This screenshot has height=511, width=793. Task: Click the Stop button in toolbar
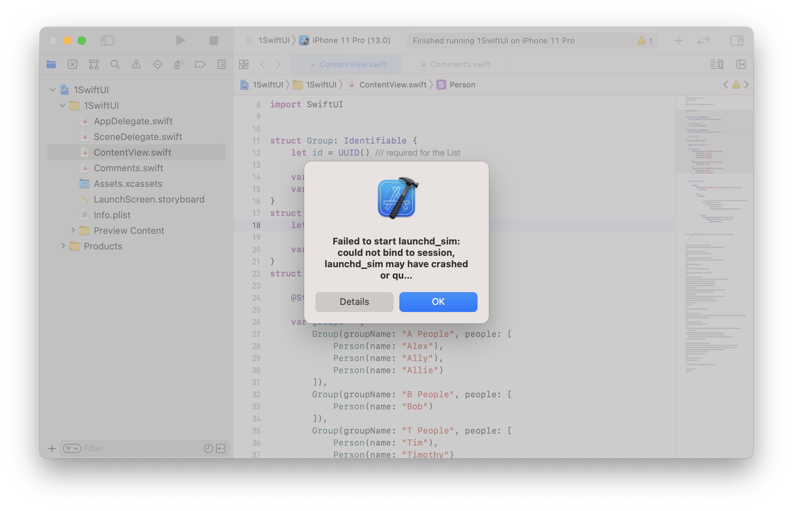(x=214, y=41)
